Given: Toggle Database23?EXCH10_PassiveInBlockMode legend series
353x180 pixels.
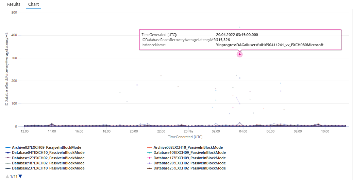Looking at the screenshot, I should point(45,168).
